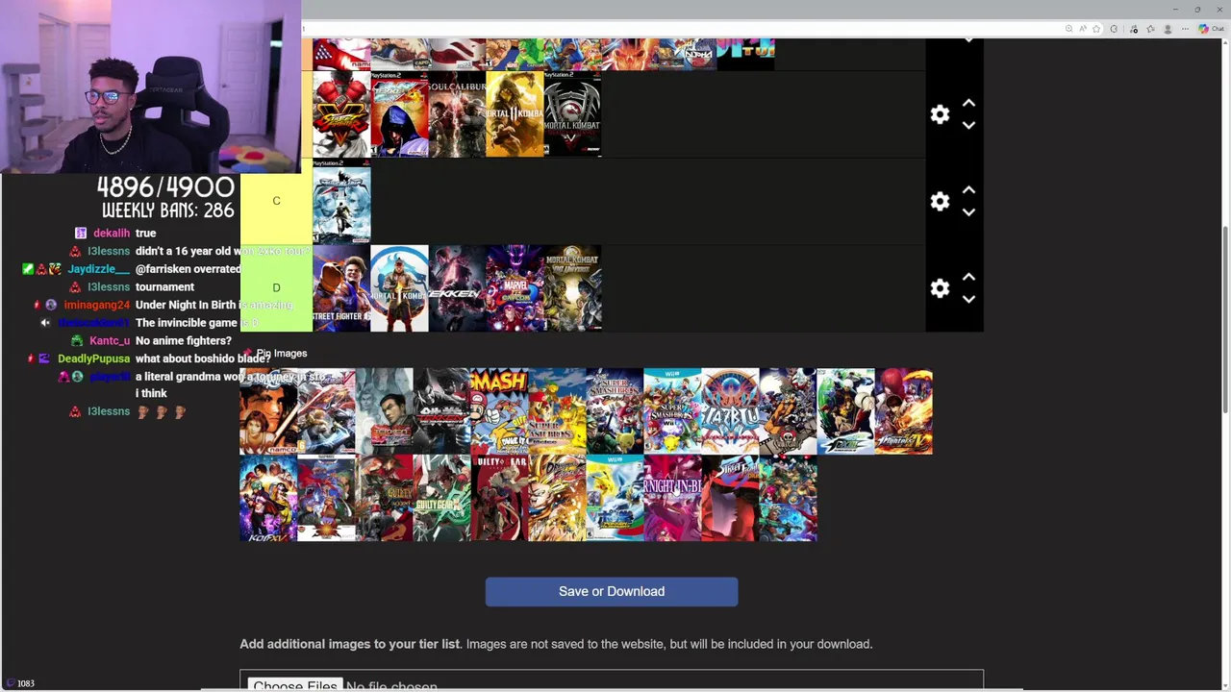This screenshot has height=692, width=1231.
Task: Click the page vertical scrollbar
Action: click(1225, 320)
